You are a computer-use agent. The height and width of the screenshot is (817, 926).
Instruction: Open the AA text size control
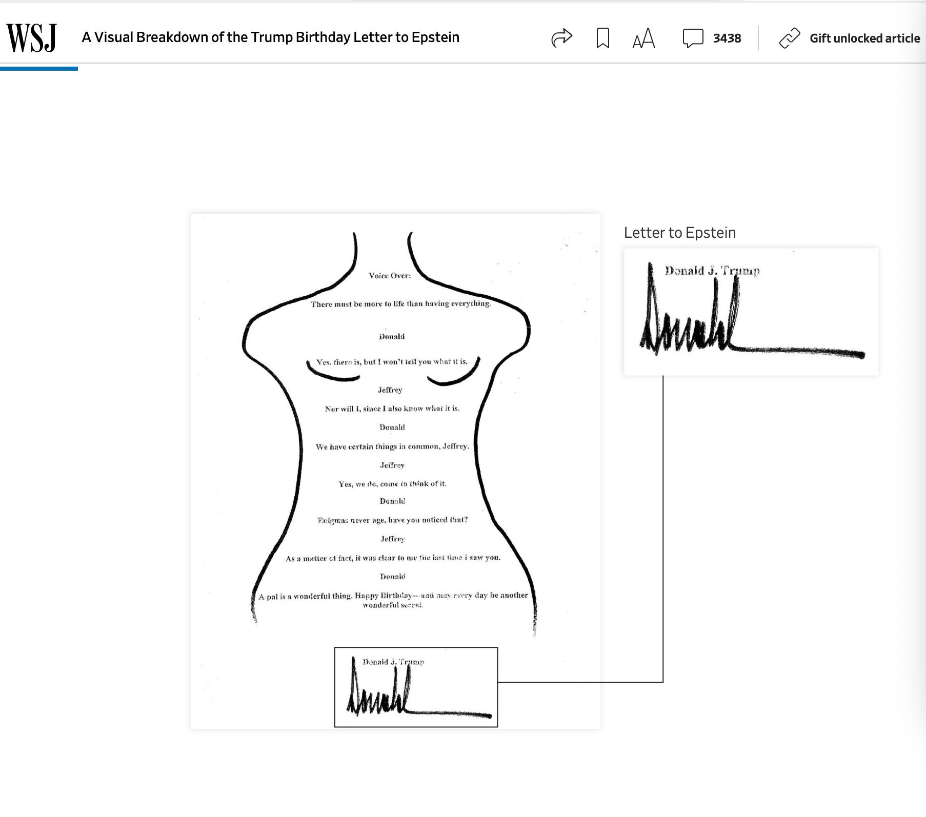click(x=643, y=38)
